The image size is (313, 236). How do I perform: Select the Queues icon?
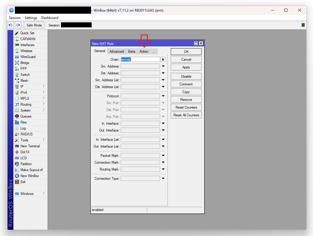[17, 116]
